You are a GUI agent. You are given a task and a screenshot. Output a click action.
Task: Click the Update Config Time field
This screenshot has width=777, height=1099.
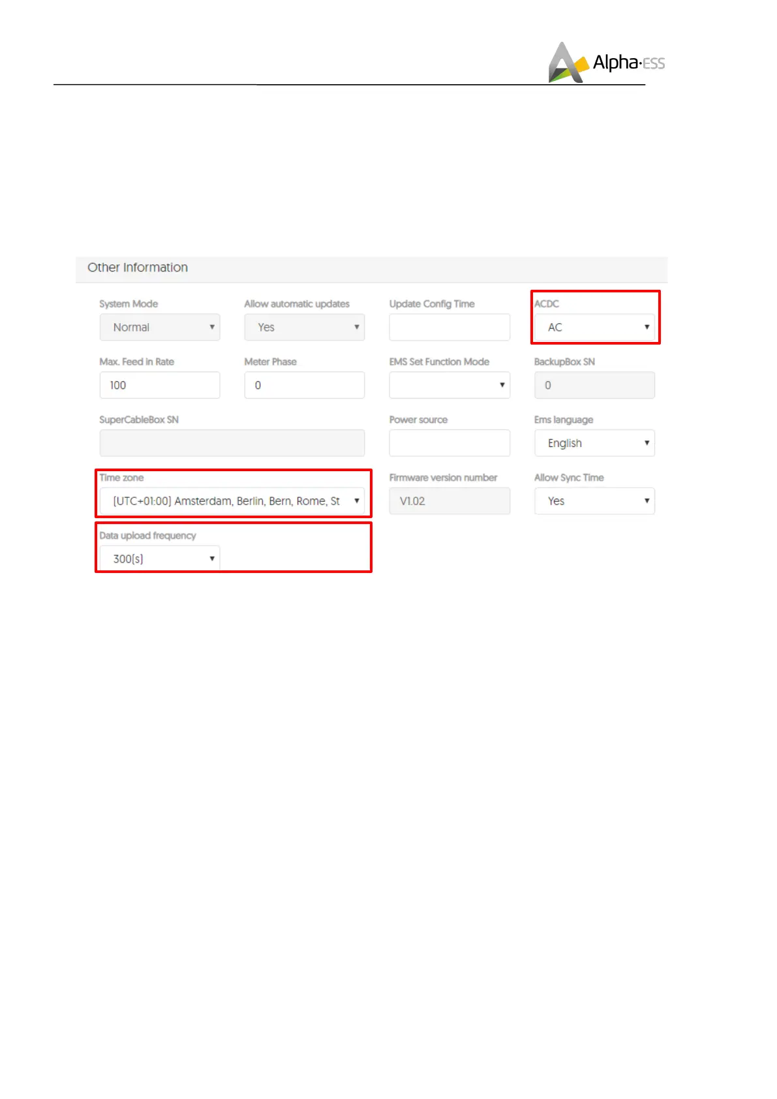coord(449,327)
